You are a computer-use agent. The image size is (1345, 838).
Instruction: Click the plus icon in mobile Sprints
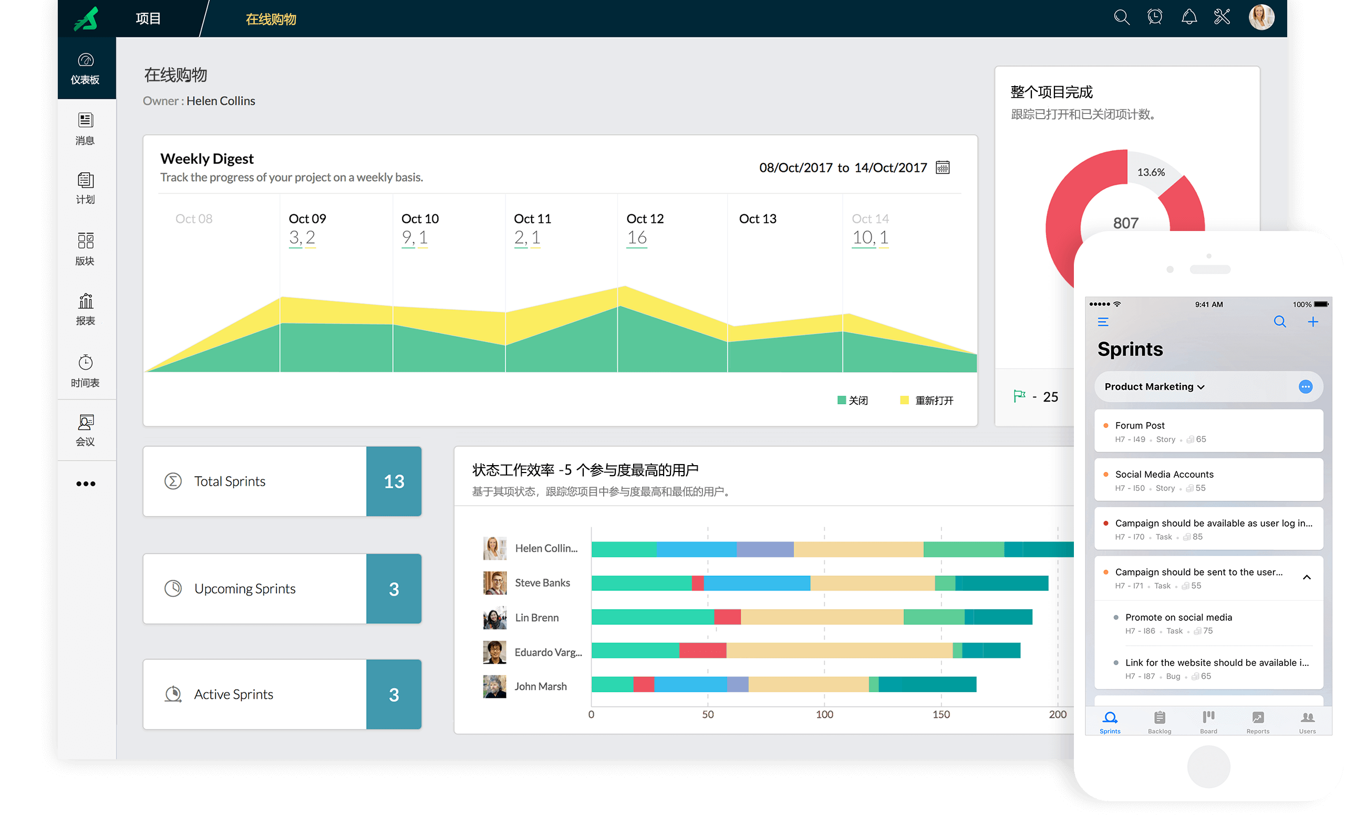click(1312, 322)
